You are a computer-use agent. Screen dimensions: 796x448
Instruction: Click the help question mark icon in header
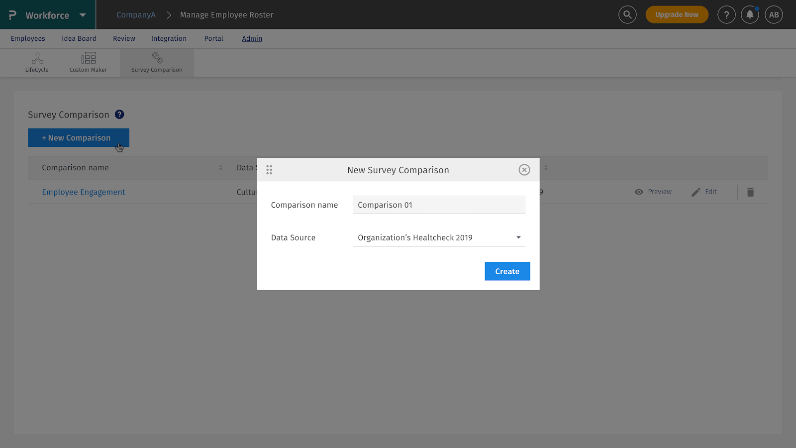click(726, 14)
